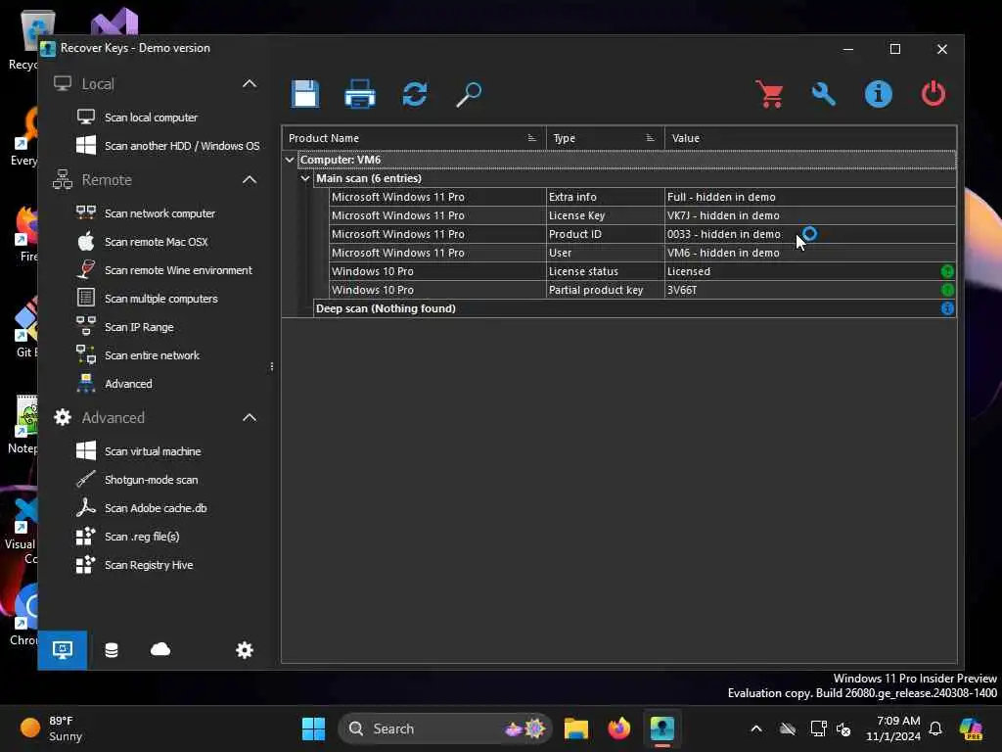Click the User type cell
This screenshot has height=752, width=1002.
pyautogui.click(x=605, y=253)
